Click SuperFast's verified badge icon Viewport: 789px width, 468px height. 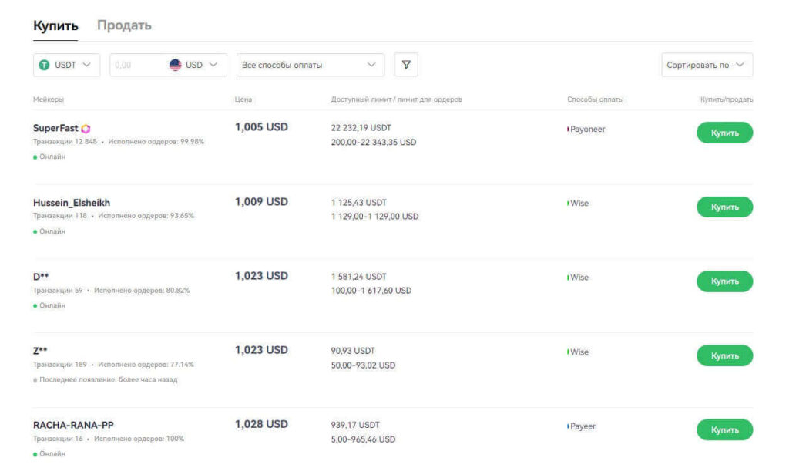pos(86,129)
